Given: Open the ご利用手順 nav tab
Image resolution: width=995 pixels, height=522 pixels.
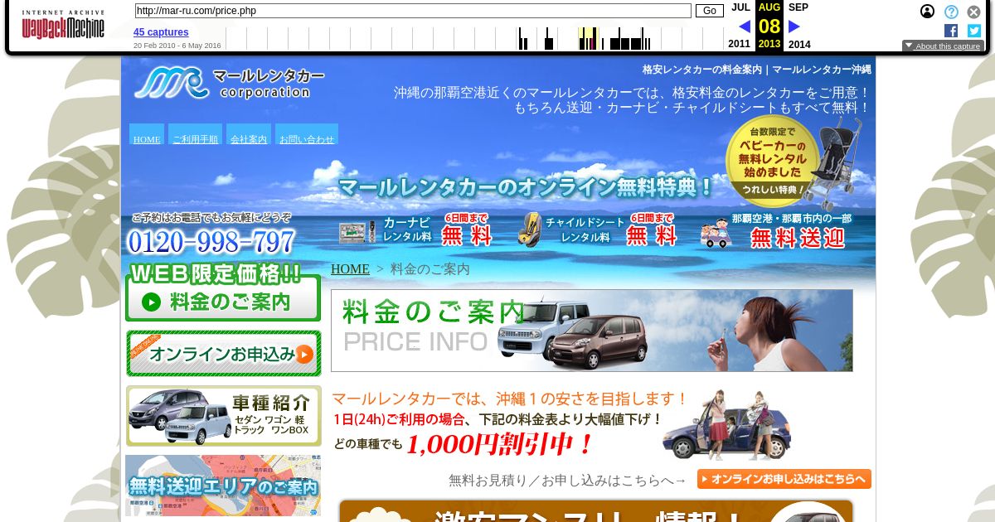Looking at the screenshot, I should point(195,134).
